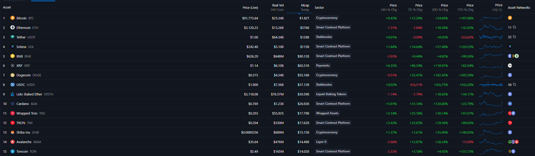
Task: Click the Solana logo beside SOL
Action: [12, 47]
